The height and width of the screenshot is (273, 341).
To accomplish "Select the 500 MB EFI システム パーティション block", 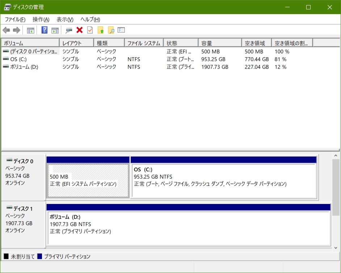I will pyautogui.click(x=88, y=177).
